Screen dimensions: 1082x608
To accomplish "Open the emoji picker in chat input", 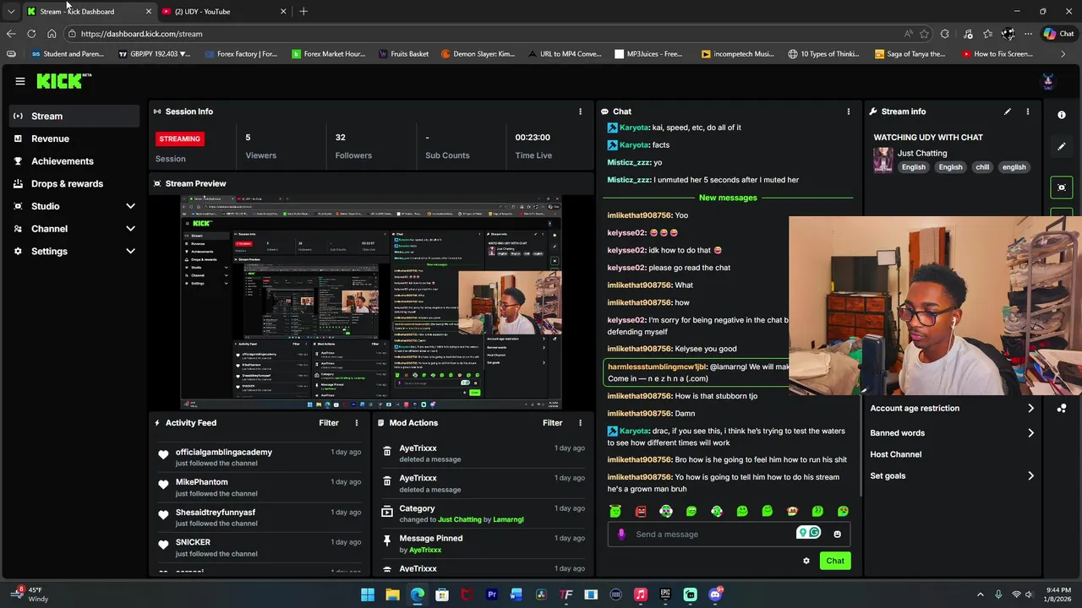I will point(837,534).
